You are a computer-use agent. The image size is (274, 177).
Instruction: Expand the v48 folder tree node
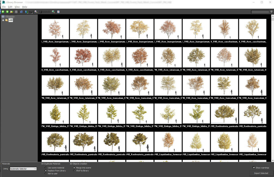(3, 20)
